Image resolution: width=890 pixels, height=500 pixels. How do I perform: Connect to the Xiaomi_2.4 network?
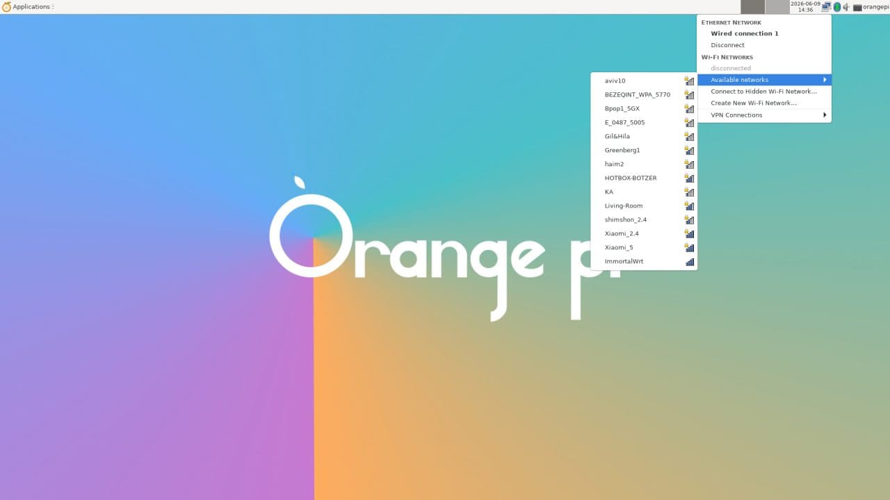pos(644,233)
